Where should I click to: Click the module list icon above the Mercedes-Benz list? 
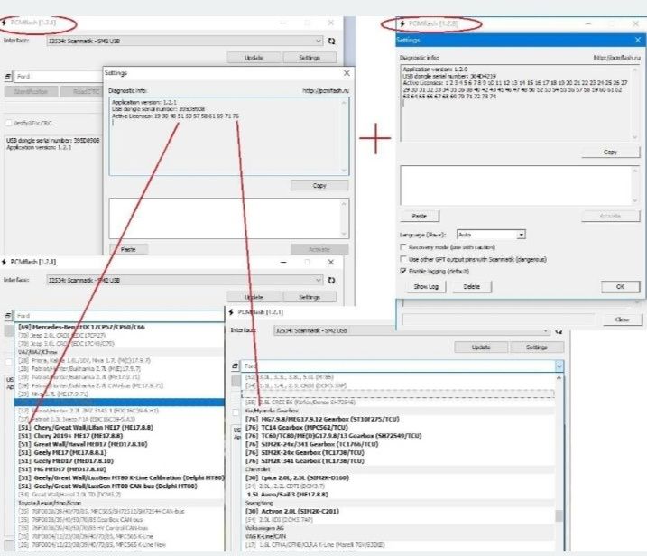8,316
